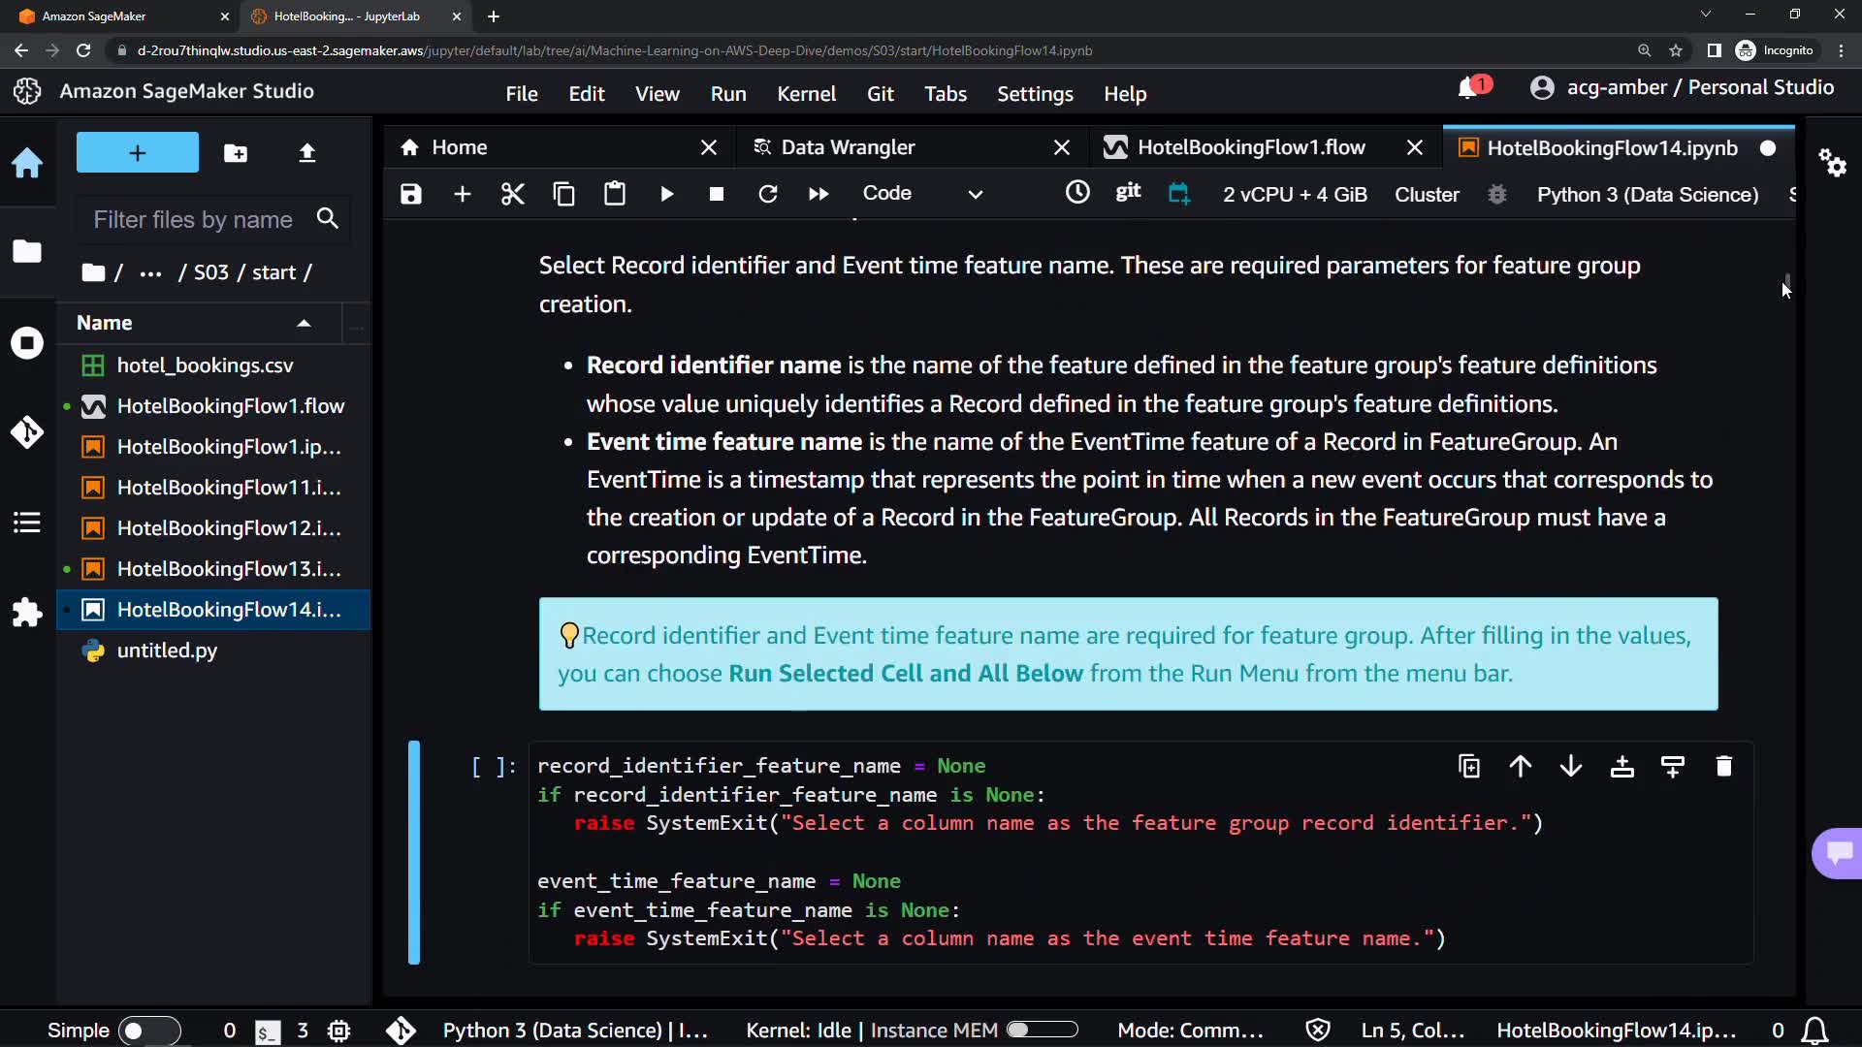
Task: Restart the kernel with the refresh icon
Action: (767, 194)
